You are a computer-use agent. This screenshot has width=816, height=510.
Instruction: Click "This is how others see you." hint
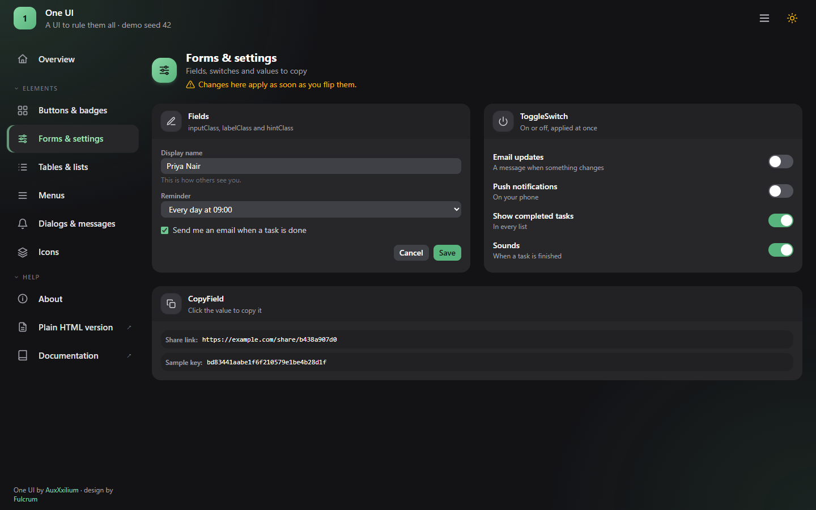pyautogui.click(x=201, y=180)
